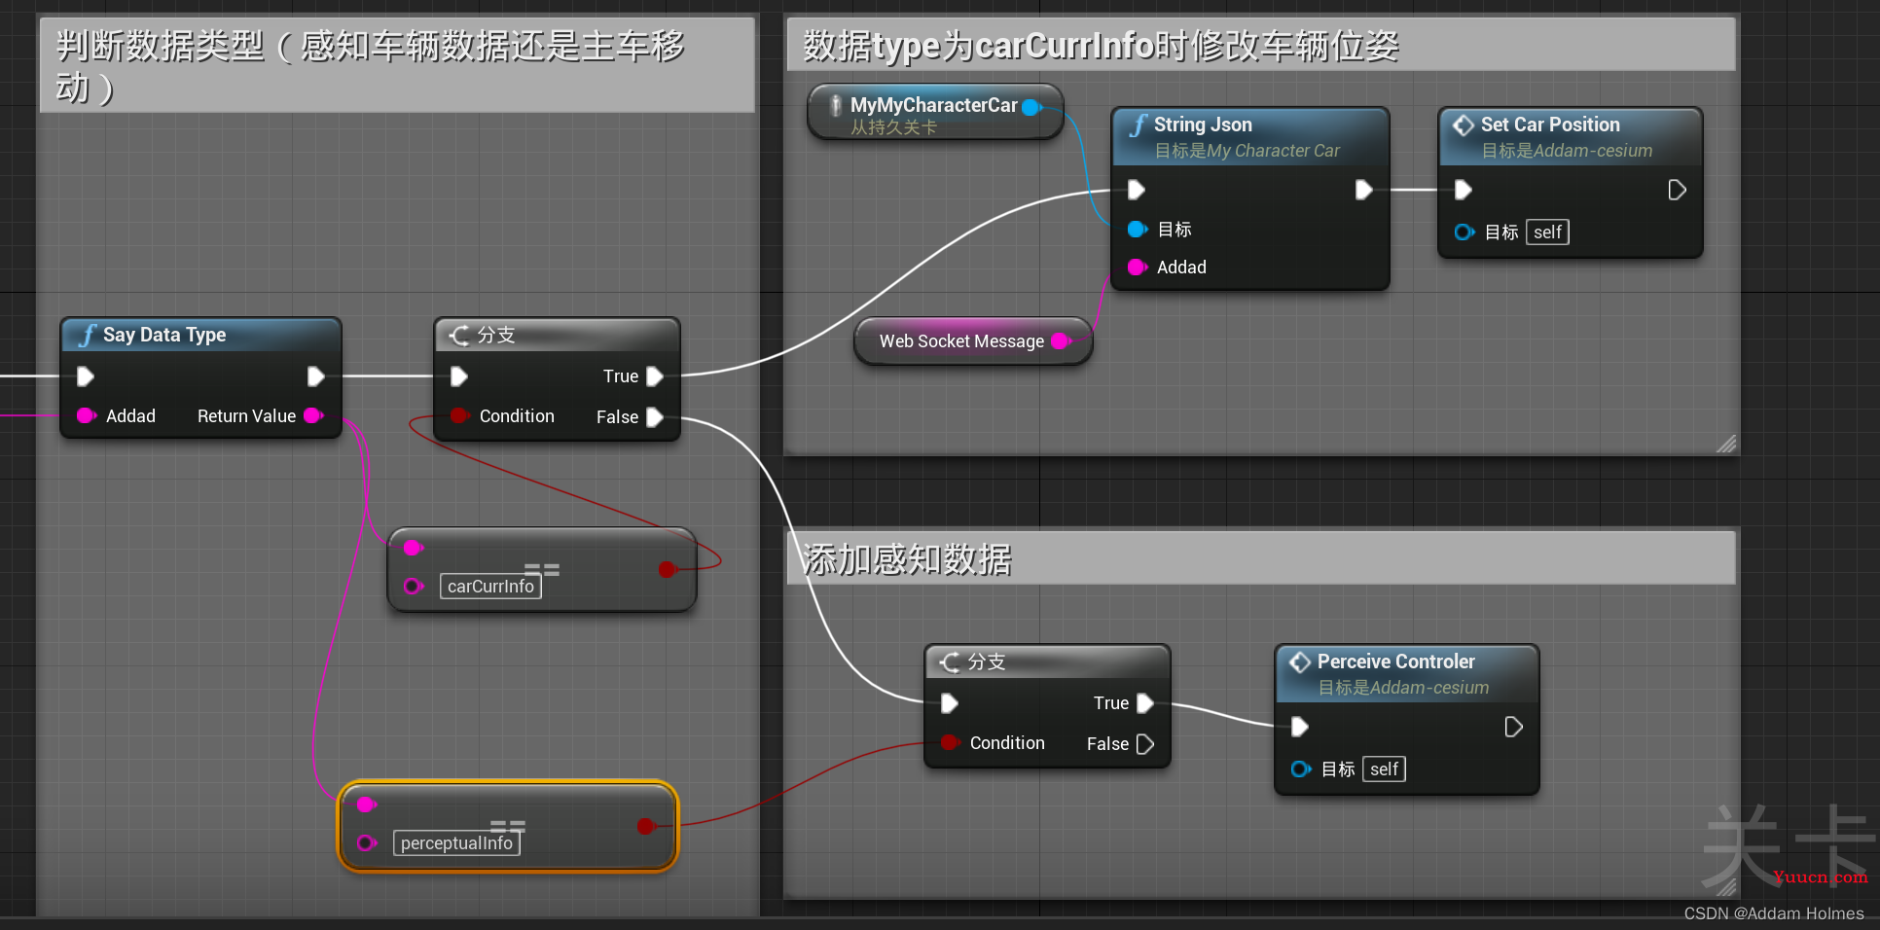Image resolution: width=1880 pixels, height=930 pixels.
Task: Click the event icon on Set Car Position
Action: tap(1464, 125)
